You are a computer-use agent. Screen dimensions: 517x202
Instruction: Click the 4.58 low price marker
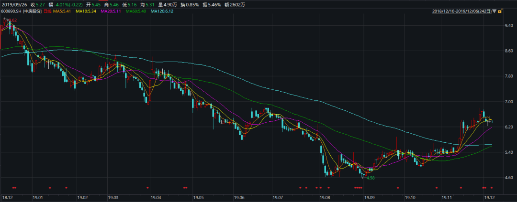pos(370,178)
